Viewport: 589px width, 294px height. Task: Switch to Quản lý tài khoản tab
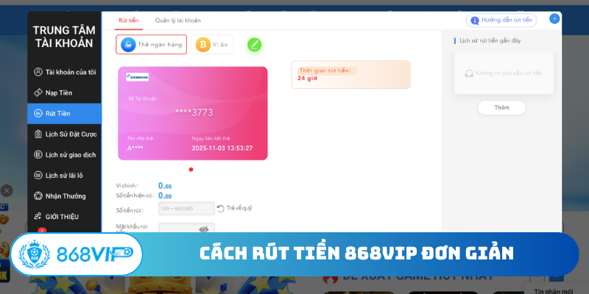pos(177,21)
